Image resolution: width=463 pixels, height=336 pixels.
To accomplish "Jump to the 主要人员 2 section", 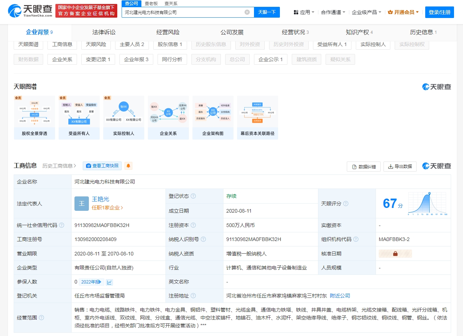I will (132, 44).
